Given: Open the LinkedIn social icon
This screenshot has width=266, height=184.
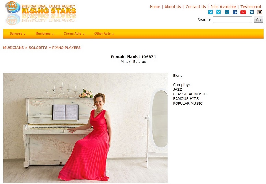Looking at the screenshot, I should pyautogui.click(x=227, y=12).
